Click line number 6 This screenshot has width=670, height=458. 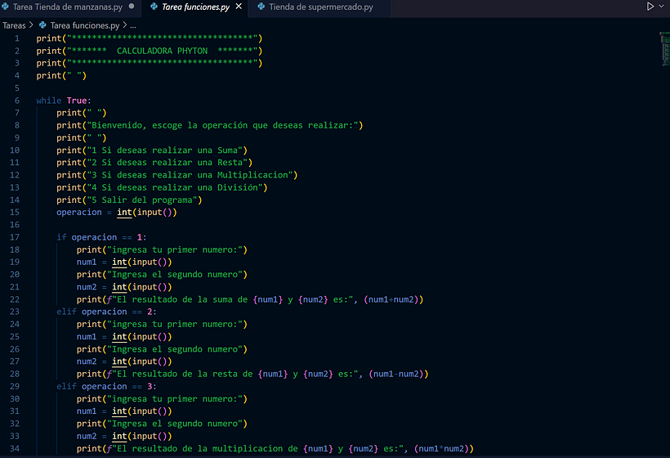point(16,101)
